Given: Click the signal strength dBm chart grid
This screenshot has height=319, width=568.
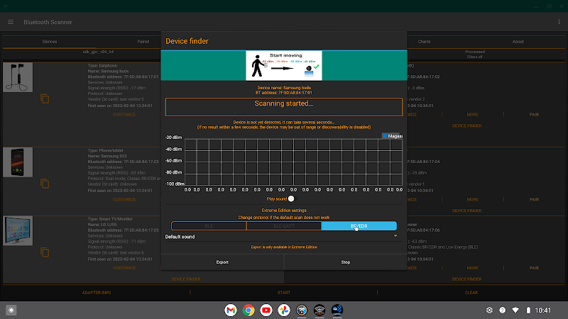Looking at the screenshot, I should tap(293, 162).
